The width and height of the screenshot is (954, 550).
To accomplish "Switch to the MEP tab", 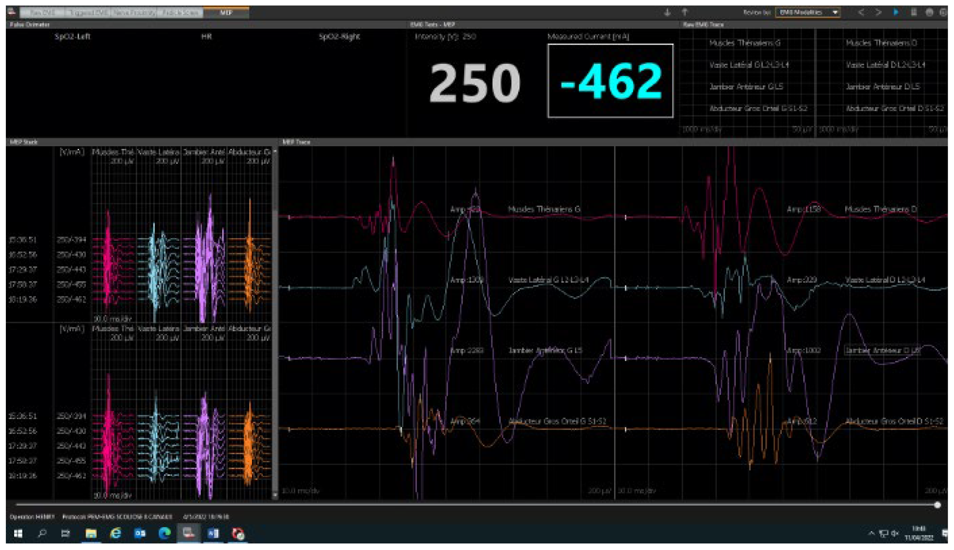I will (x=226, y=12).
